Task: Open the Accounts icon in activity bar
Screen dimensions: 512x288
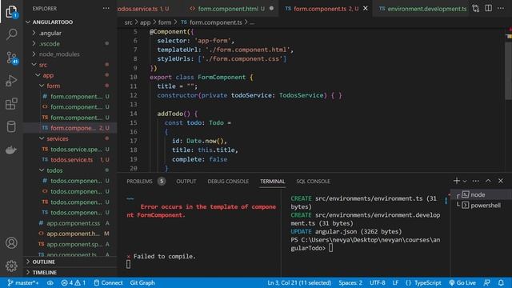Action: [11, 243]
